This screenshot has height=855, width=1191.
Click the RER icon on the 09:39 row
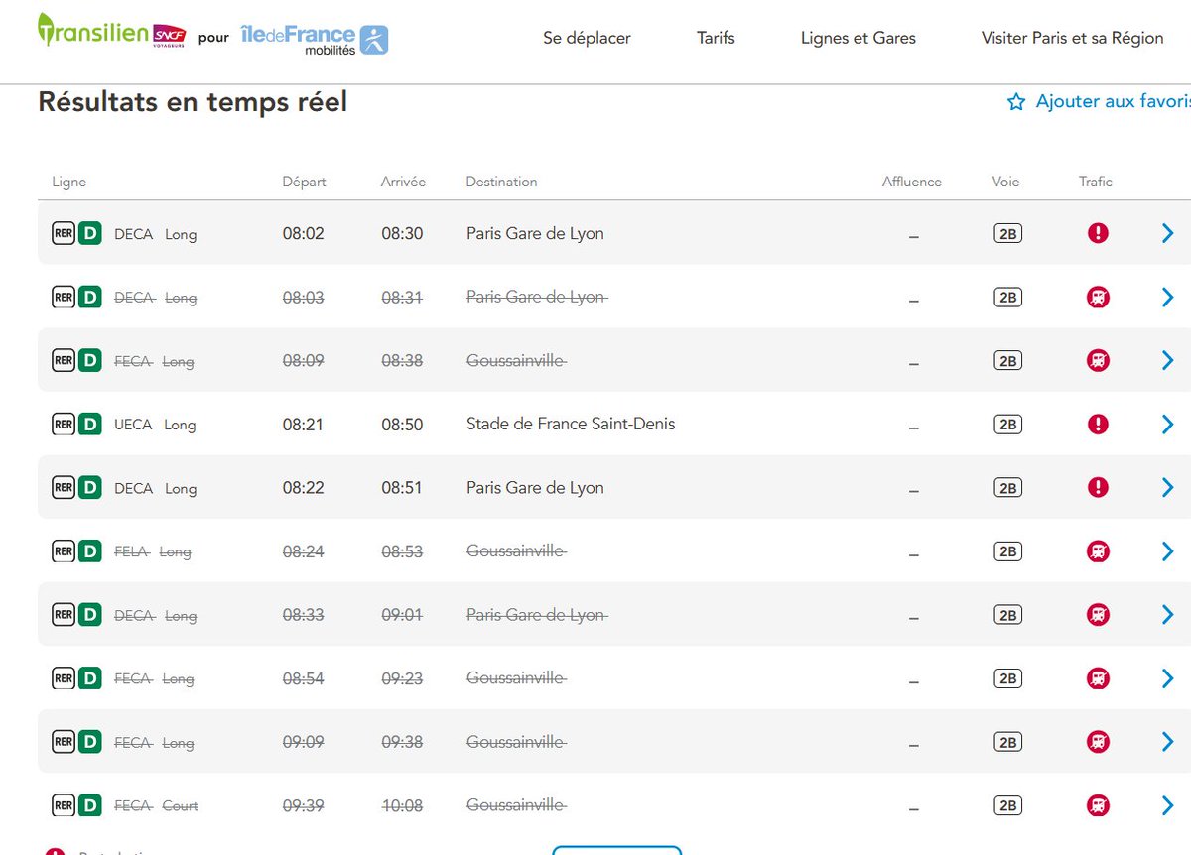(x=64, y=805)
